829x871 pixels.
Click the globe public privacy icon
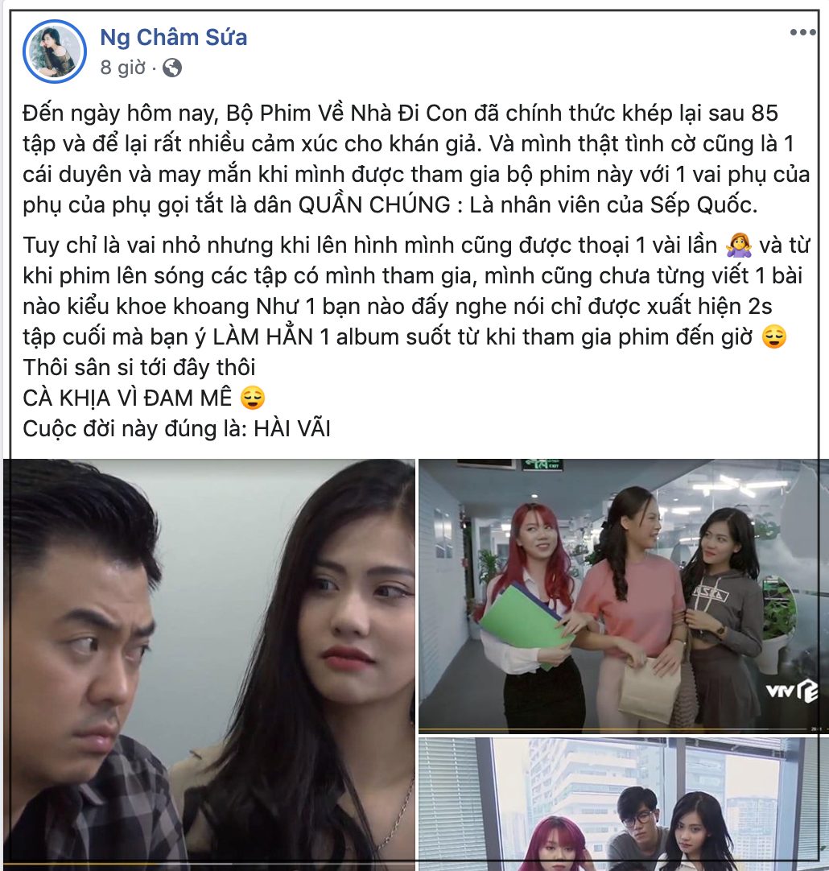(x=171, y=68)
